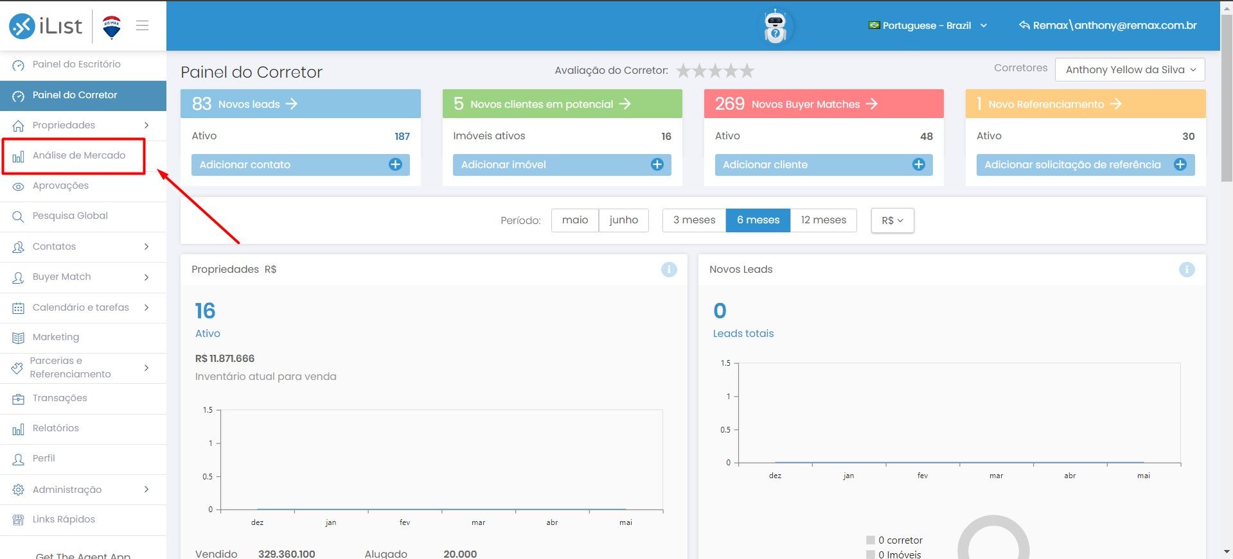This screenshot has height=559, width=1233.
Task: Click the Buyer Match person-search icon
Action: (19, 277)
